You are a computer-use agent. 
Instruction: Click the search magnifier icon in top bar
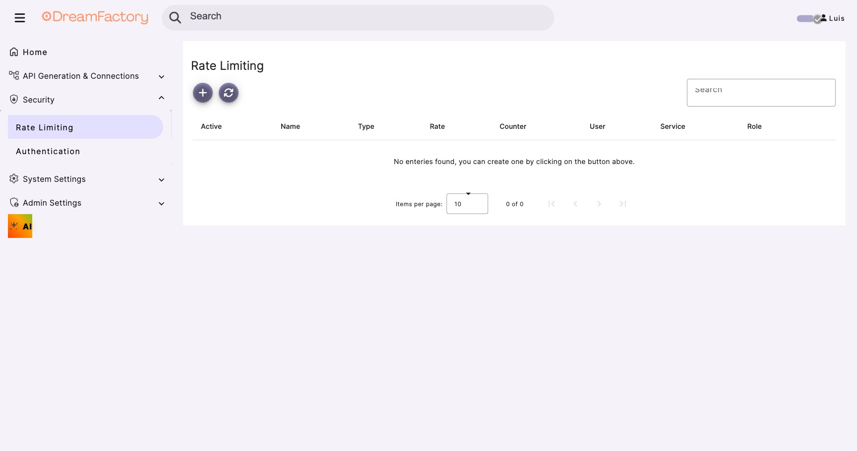coord(175,17)
